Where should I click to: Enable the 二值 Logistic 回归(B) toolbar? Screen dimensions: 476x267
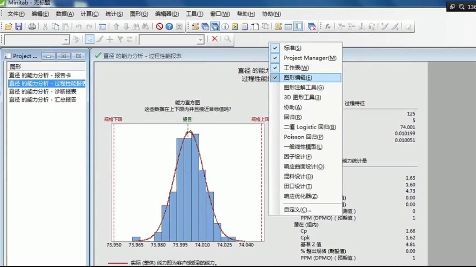click(x=305, y=127)
